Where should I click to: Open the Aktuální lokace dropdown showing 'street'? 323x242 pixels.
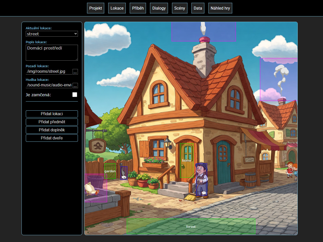[52, 34]
